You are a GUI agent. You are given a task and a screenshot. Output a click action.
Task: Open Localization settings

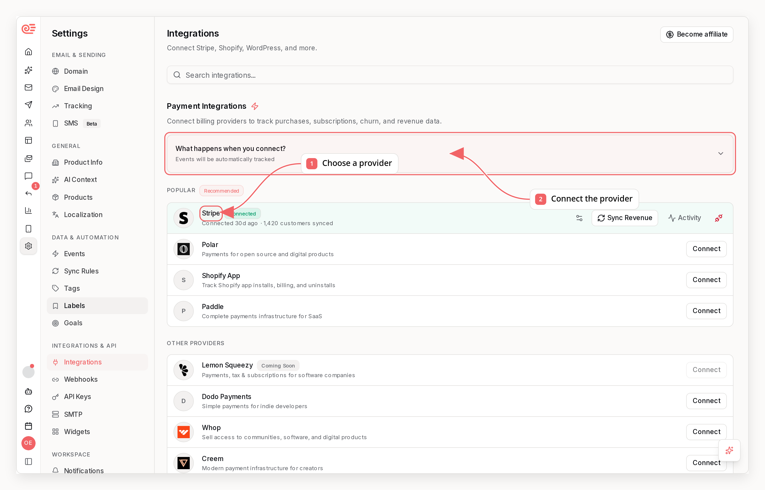pyautogui.click(x=97, y=215)
